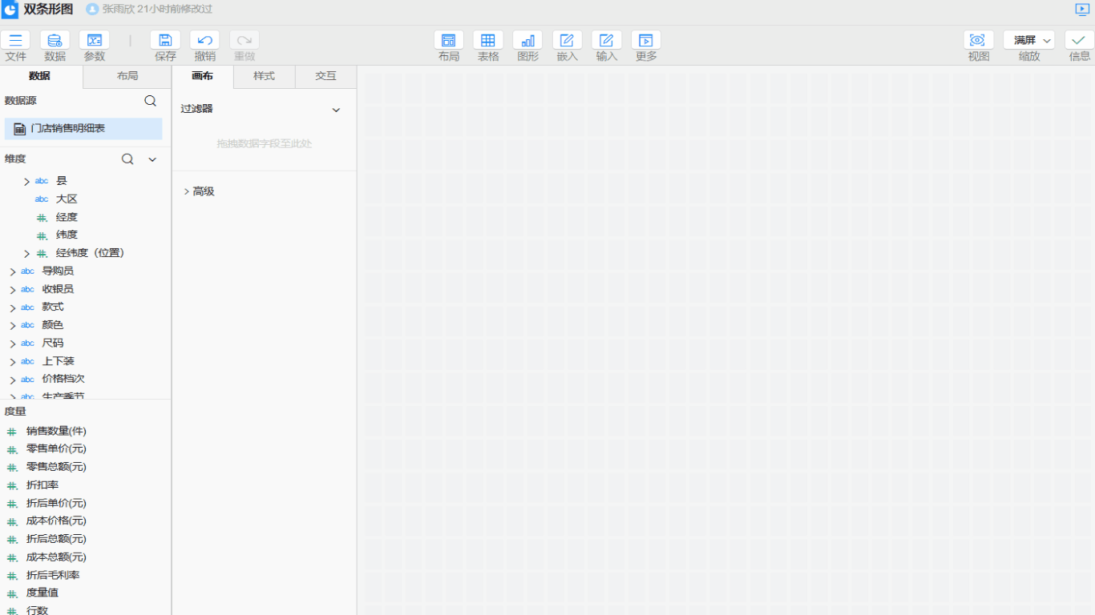Click the 撤销 (Undo) icon
Image resolution: width=1095 pixels, height=615 pixels.
click(204, 41)
